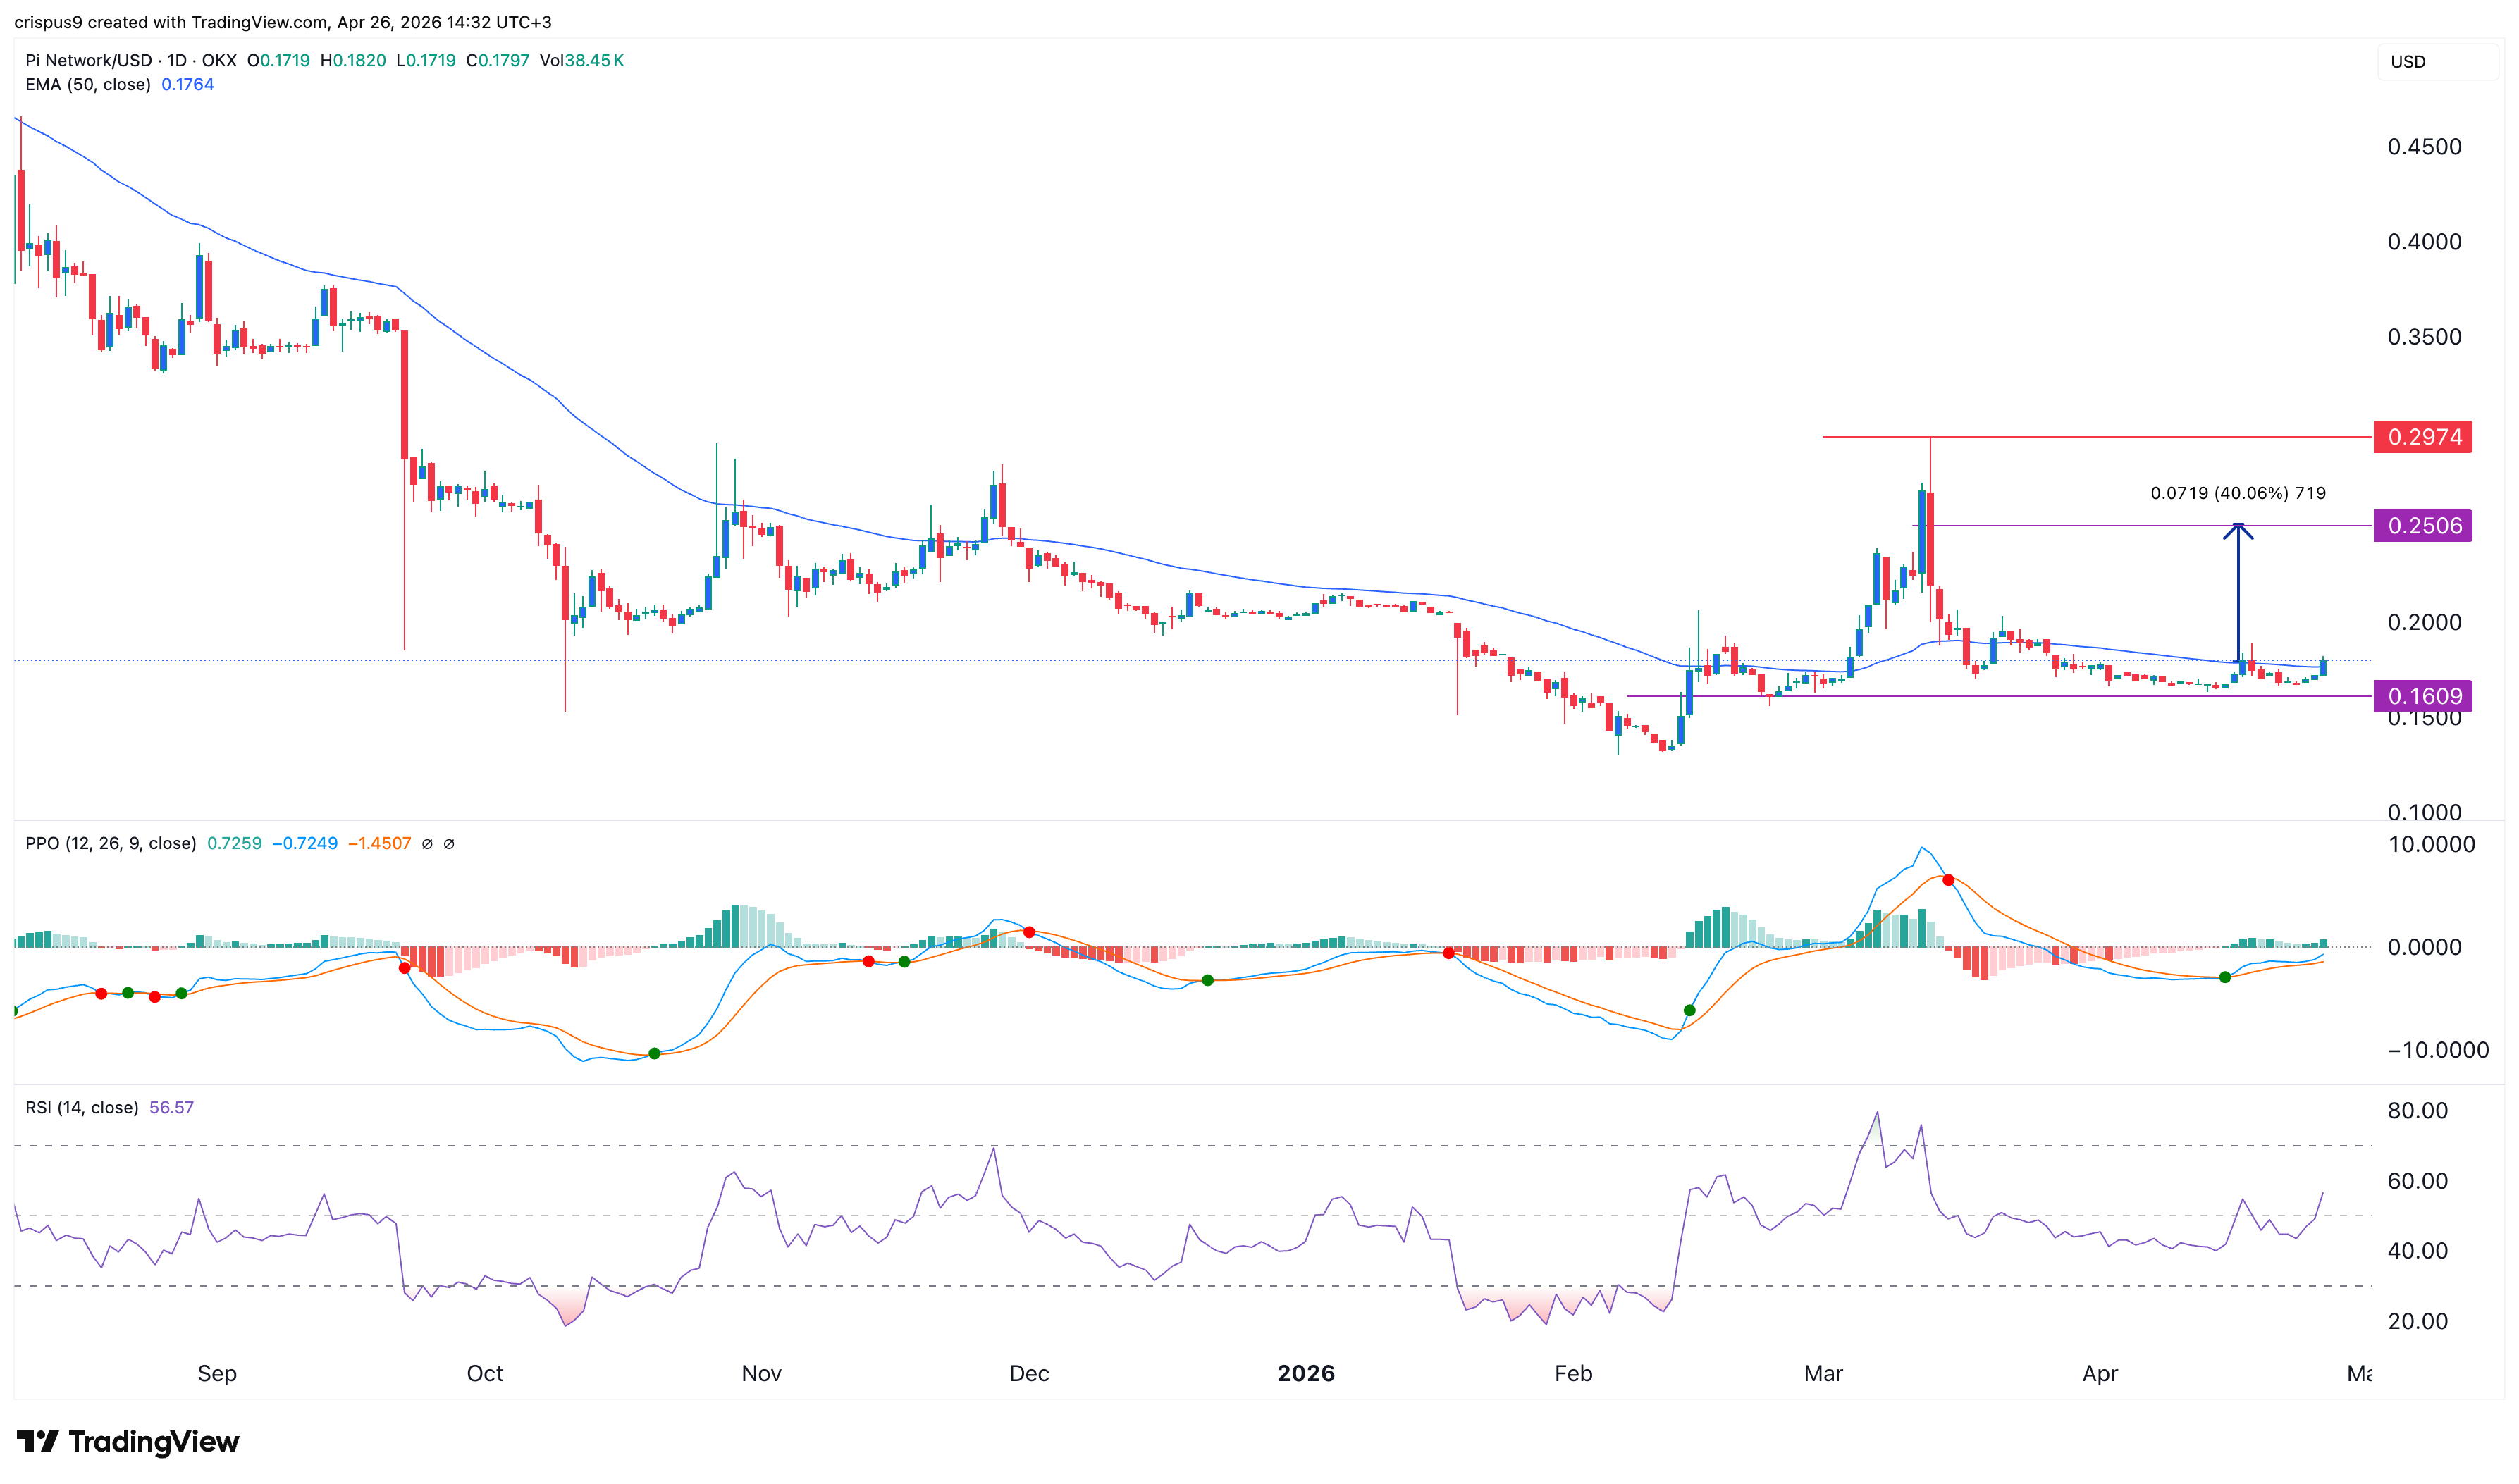Click the green PPO crossover dot in late October
Viewport: 2519px width, 1484px height.
tap(654, 1053)
